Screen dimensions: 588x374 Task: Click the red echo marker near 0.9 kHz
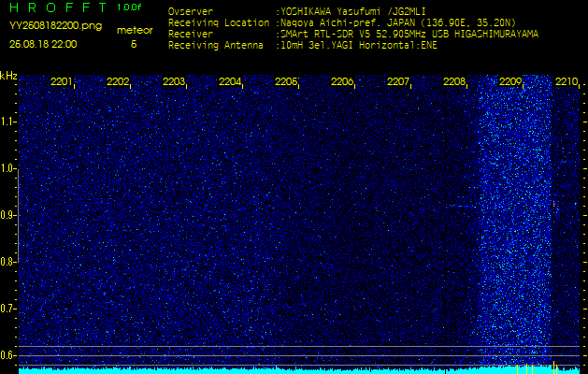click(x=553, y=204)
